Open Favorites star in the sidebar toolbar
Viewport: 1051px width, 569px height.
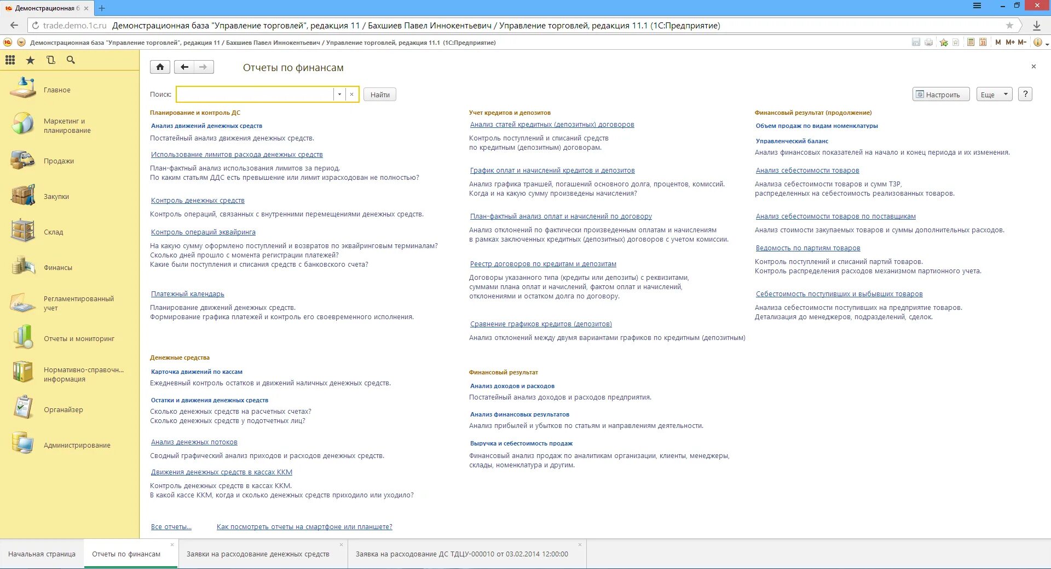(31, 60)
